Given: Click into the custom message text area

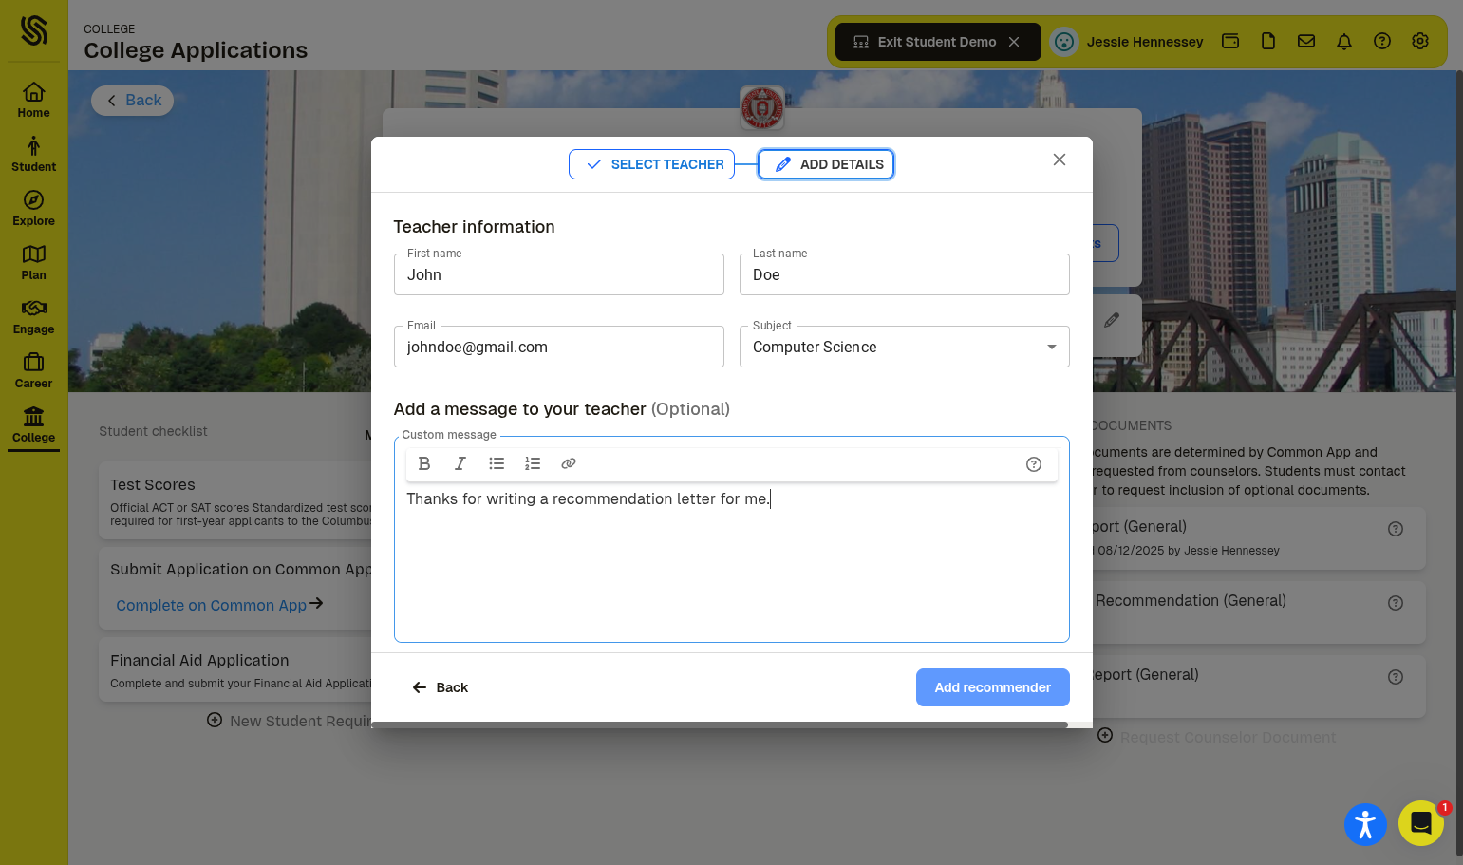Looking at the screenshot, I should click(731, 560).
